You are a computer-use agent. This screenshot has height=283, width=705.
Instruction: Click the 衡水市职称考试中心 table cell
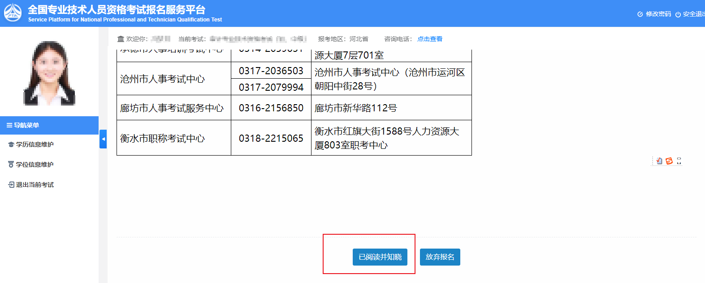[162, 139]
